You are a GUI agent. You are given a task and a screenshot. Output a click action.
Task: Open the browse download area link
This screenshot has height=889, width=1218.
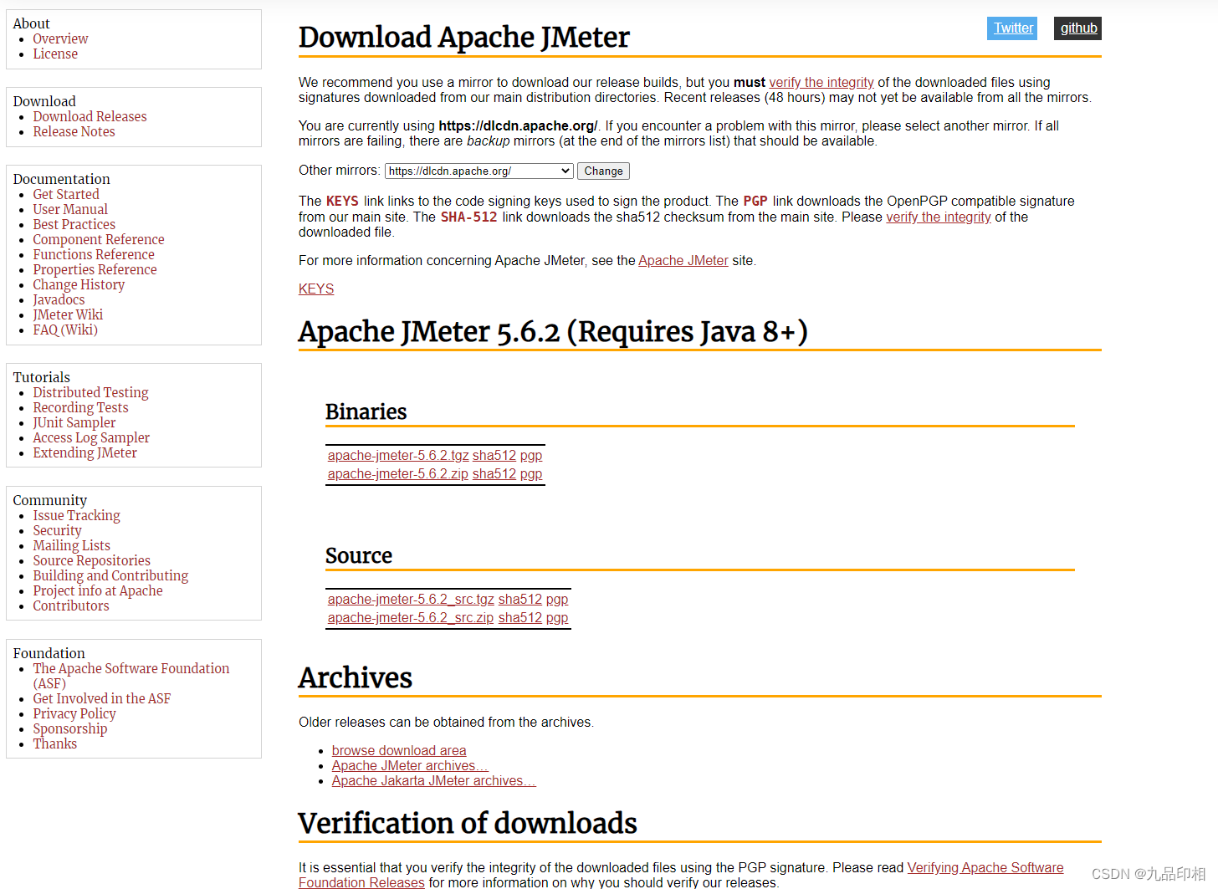click(399, 751)
